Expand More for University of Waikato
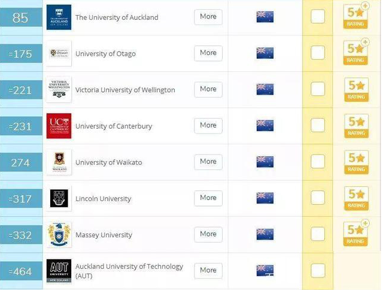This screenshot has height=291, width=383. (208, 162)
